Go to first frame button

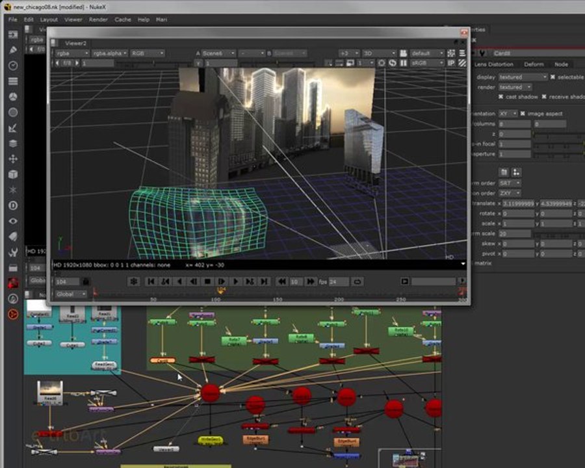point(151,281)
